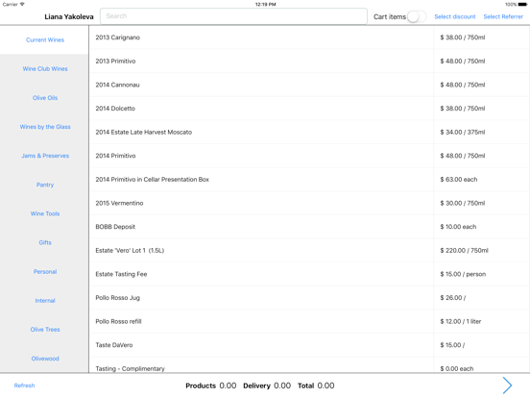Viewport: 530px width, 398px height.
Task: Choose 2014 Dolcetto wine
Action: (x=309, y=109)
